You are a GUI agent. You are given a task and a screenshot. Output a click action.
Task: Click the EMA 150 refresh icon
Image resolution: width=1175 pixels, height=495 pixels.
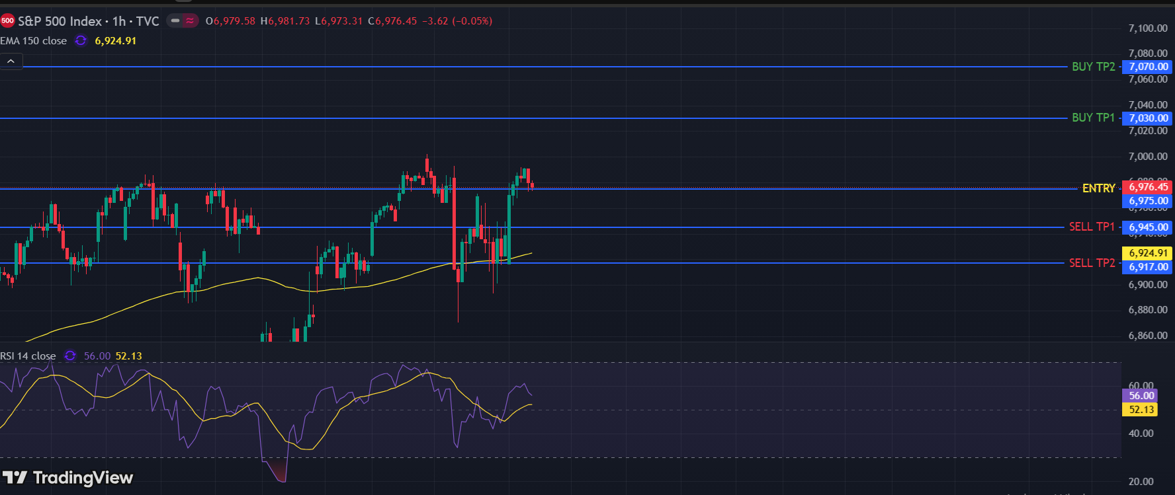click(x=81, y=40)
